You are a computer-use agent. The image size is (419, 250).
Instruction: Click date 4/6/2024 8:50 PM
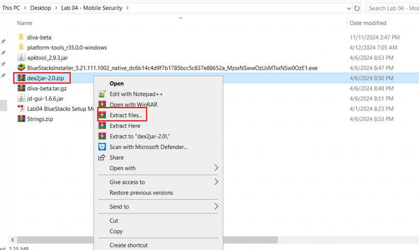coord(372,78)
